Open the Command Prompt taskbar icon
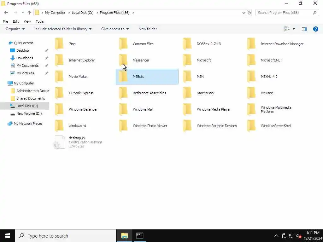This screenshot has width=323, height=242. click(140, 236)
